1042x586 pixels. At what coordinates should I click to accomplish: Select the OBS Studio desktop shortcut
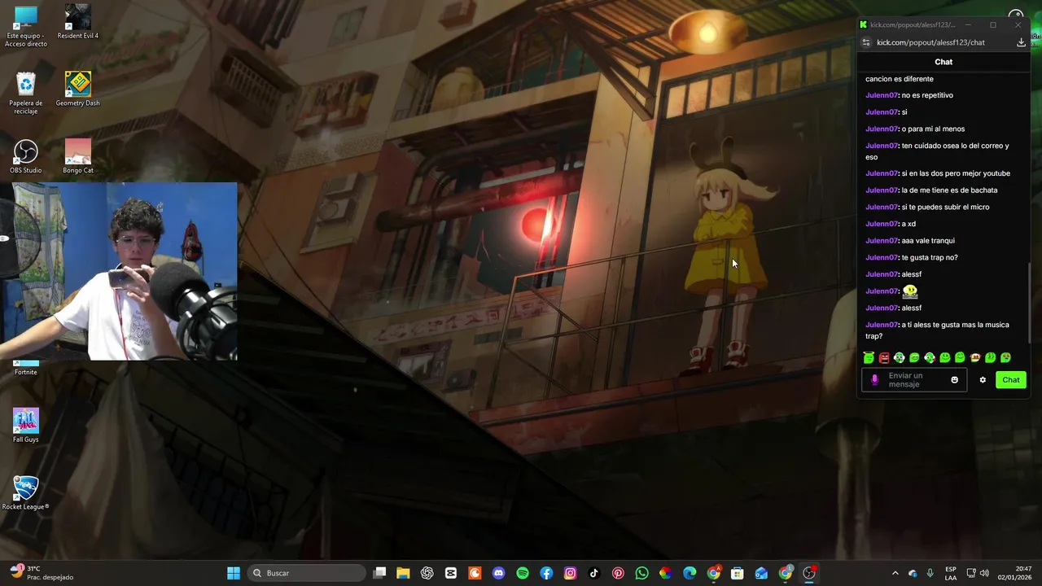(x=26, y=156)
